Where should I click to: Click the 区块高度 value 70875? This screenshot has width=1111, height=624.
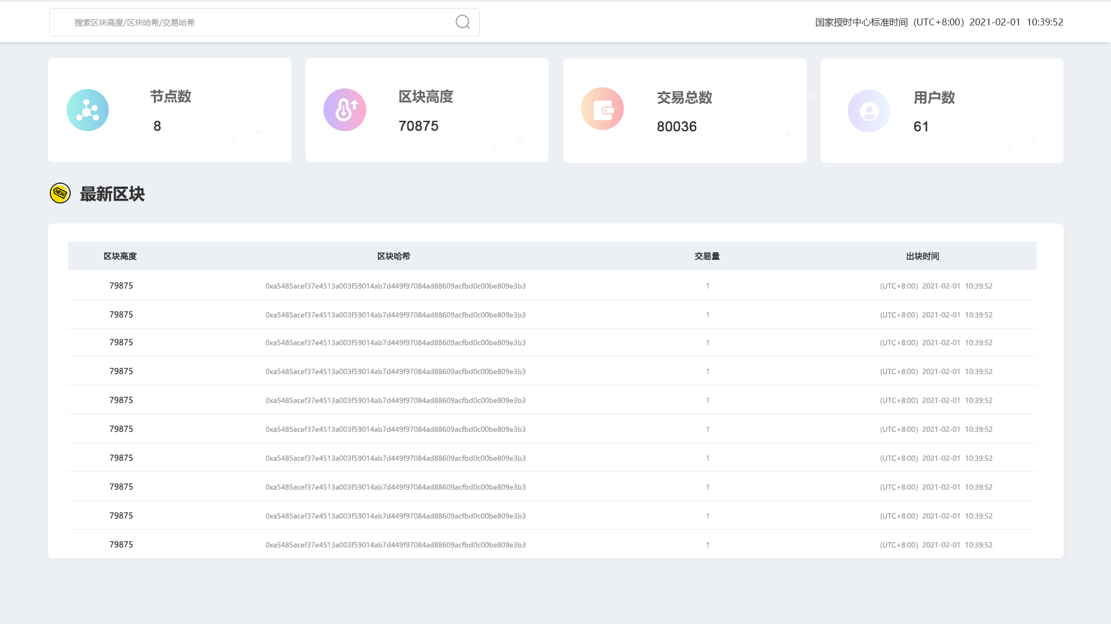tap(418, 126)
